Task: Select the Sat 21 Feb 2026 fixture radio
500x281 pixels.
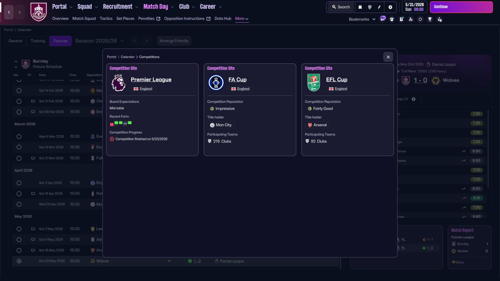Action: 19,101
